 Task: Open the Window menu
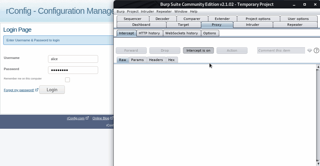181,11
